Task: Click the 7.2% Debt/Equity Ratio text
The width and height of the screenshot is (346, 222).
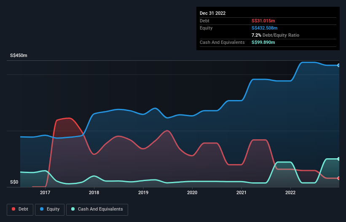Action: tap(275, 35)
